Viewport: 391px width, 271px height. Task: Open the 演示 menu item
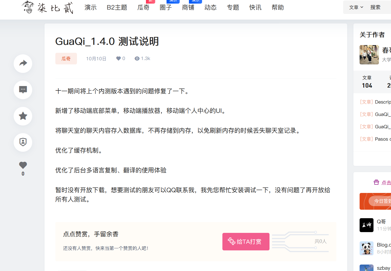(91, 7)
